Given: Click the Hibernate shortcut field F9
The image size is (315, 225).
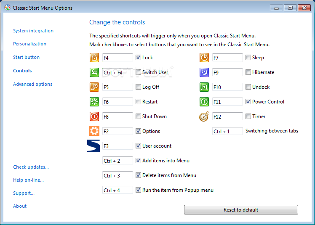Looking at the screenshot, I should (227, 72).
